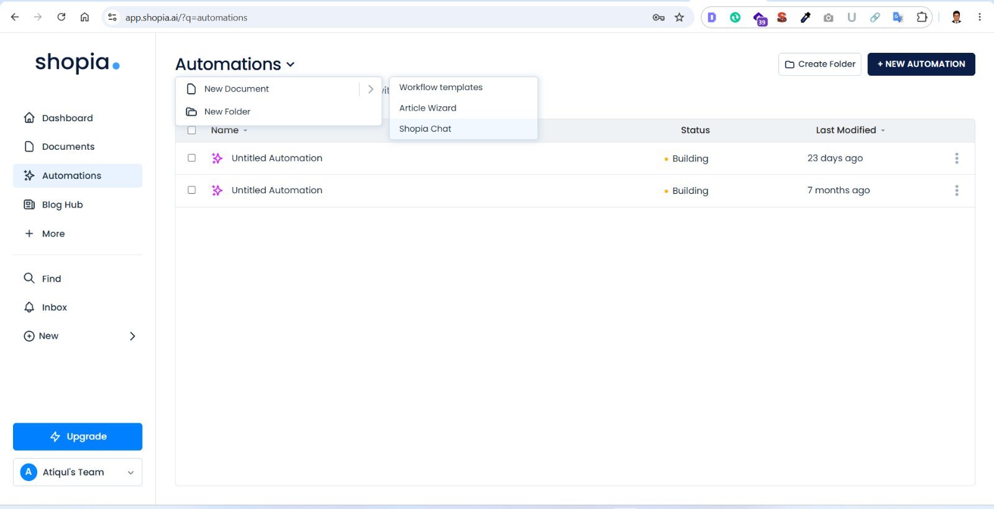Open the Chrome profile avatar
The height and width of the screenshot is (509, 994).
click(x=957, y=17)
